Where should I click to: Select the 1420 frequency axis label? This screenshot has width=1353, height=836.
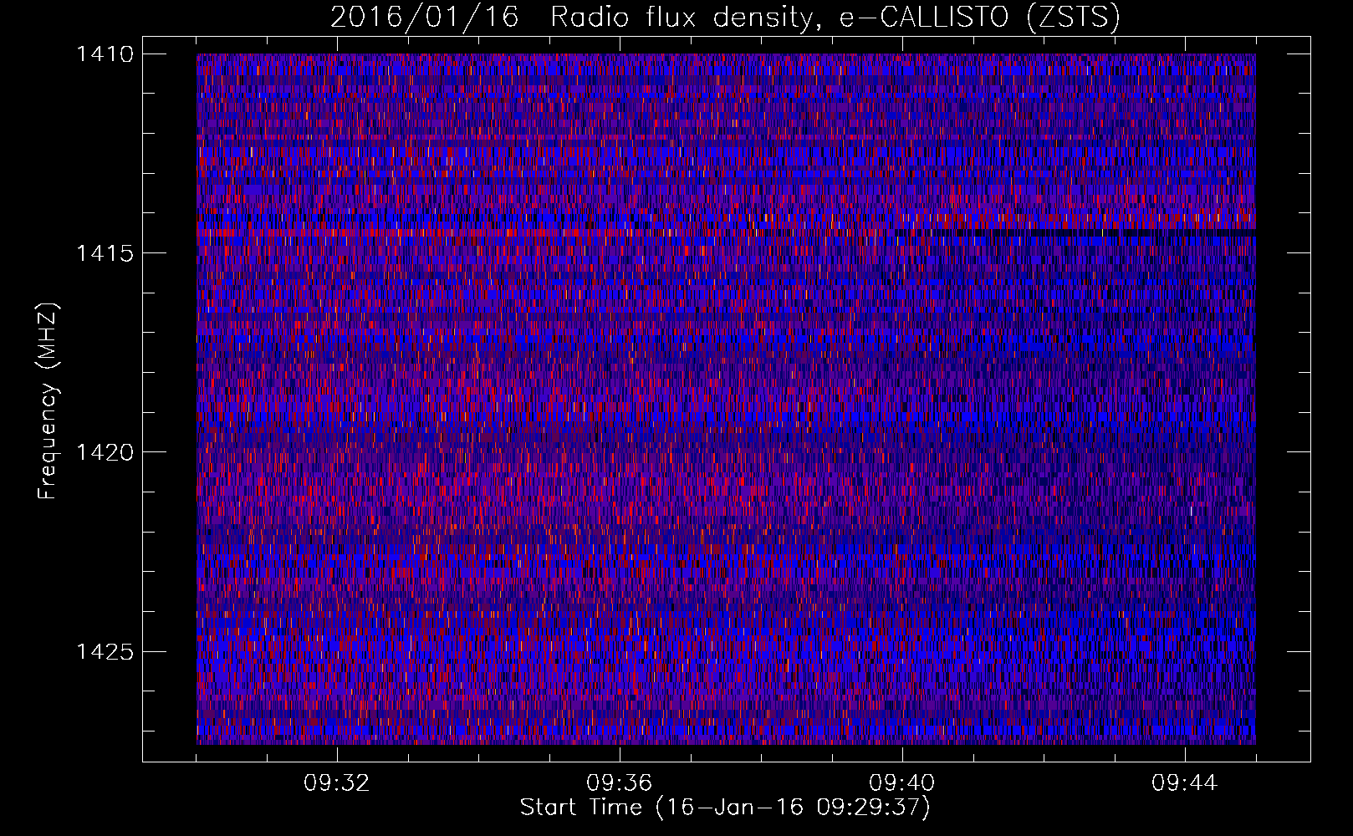(x=105, y=452)
